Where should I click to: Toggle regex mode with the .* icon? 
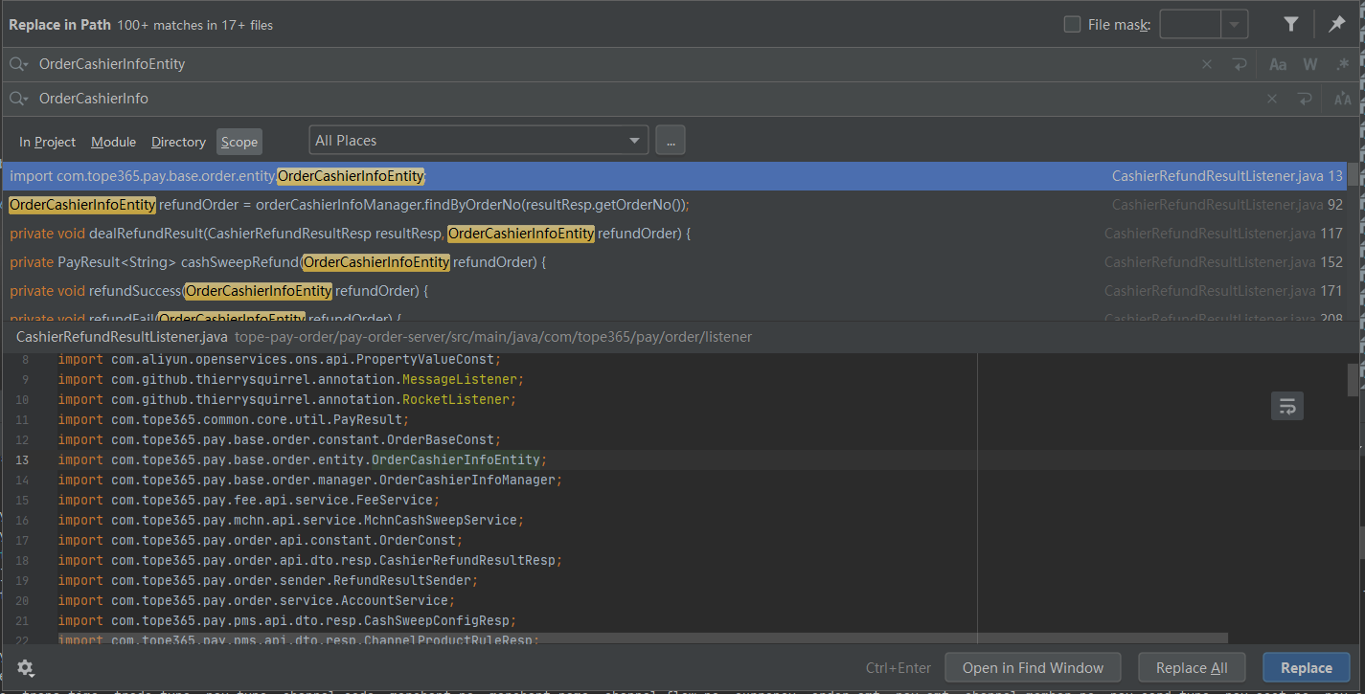pos(1342,63)
